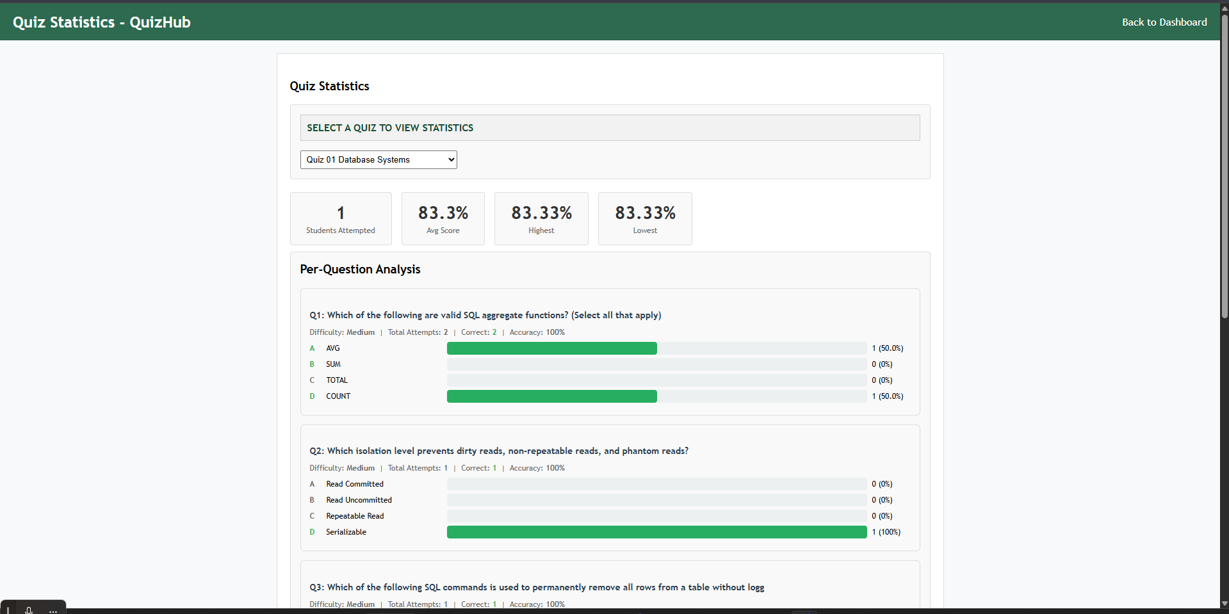Click the "C" letter beside Repeatable Read
The height and width of the screenshot is (614, 1229).
pyautogui.click(x=313, y=516)
